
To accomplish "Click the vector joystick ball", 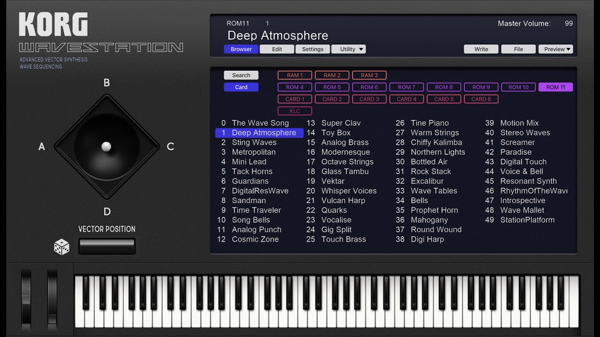I will point(106,147).
